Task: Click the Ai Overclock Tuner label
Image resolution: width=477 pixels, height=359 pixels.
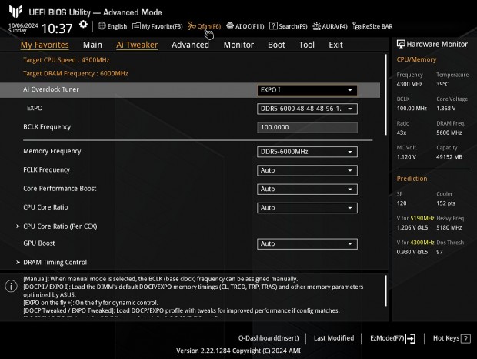Action: (x=51, y=89)
